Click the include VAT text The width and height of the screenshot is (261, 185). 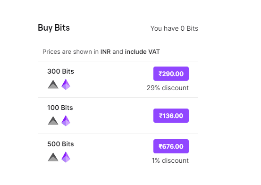(143, 51)
